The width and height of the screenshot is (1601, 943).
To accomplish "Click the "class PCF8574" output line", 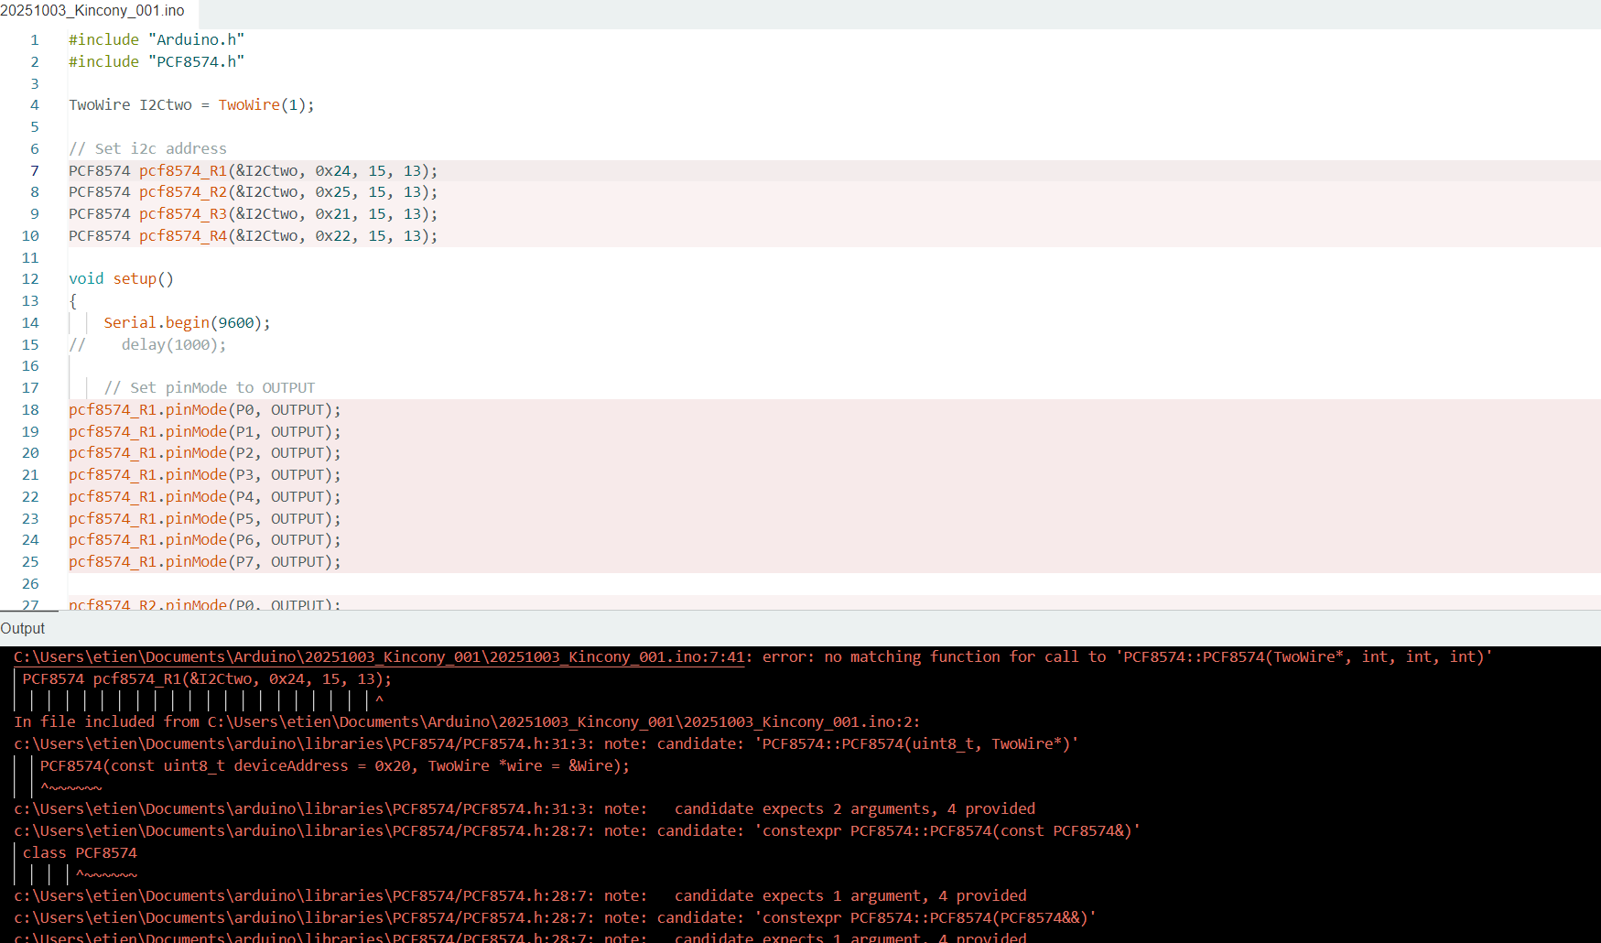I will 80,853.
